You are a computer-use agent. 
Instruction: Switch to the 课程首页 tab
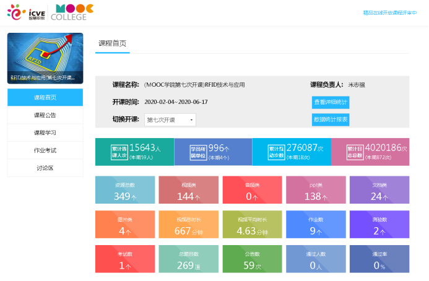click(113, 43)
